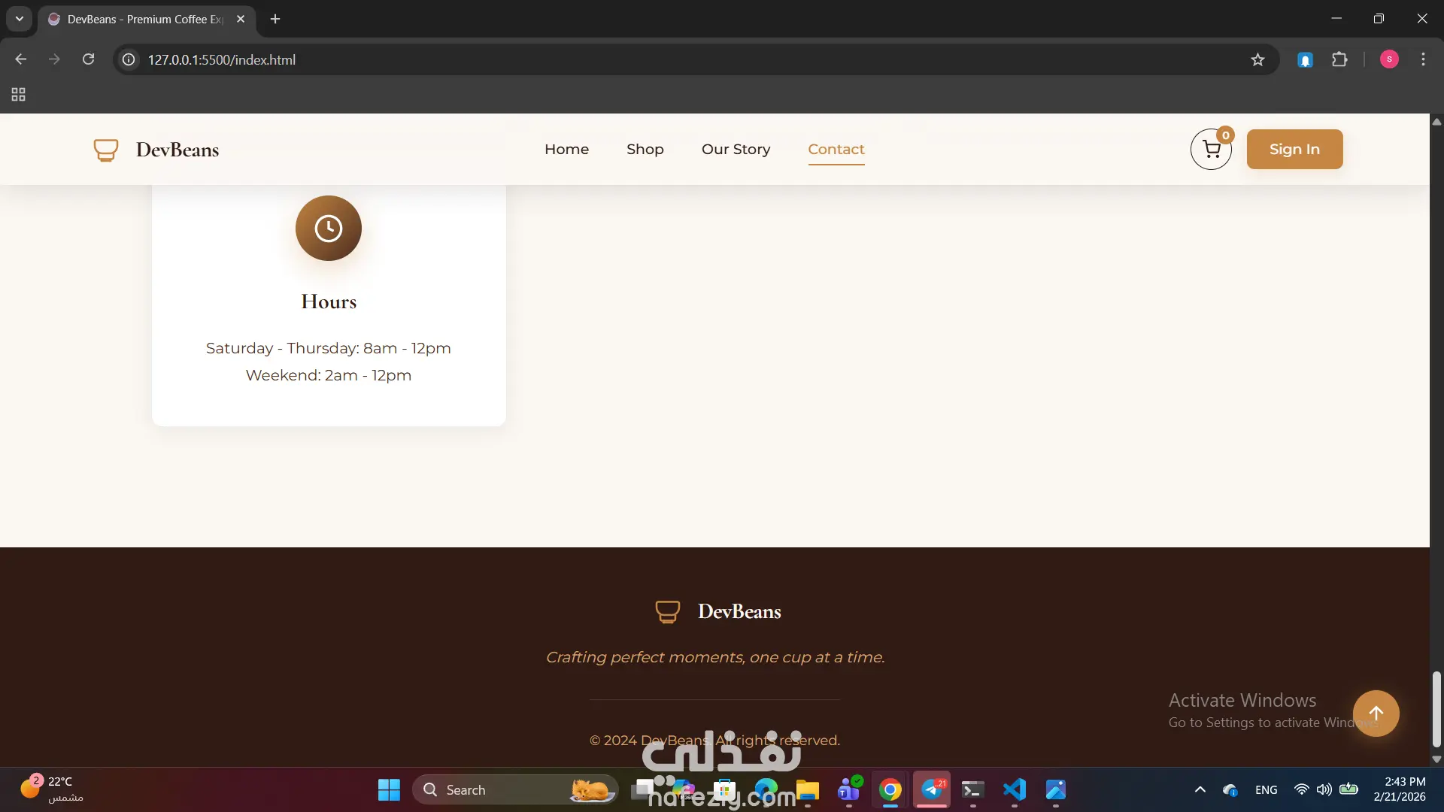Open the Chrome profile avatar
1444x812 pixels.
click(1389, 59)
